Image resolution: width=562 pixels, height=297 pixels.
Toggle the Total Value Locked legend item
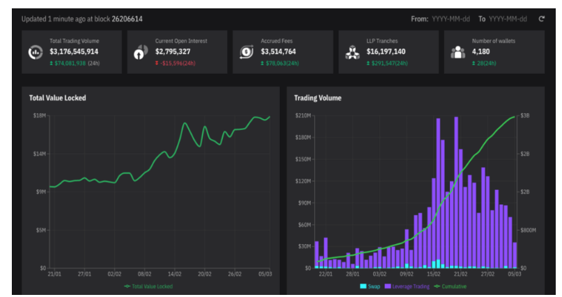coord(148,287)
